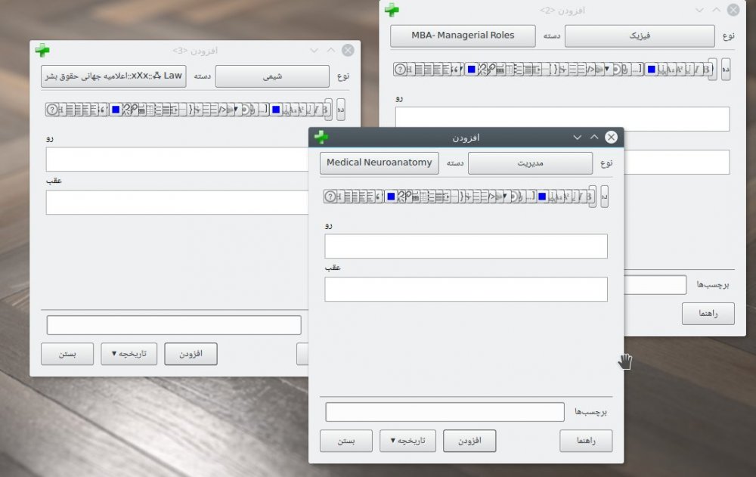Click the برچسب‌ها tags field in front window
This screenshot has width=756, height=477.
(x=445, y=412)
